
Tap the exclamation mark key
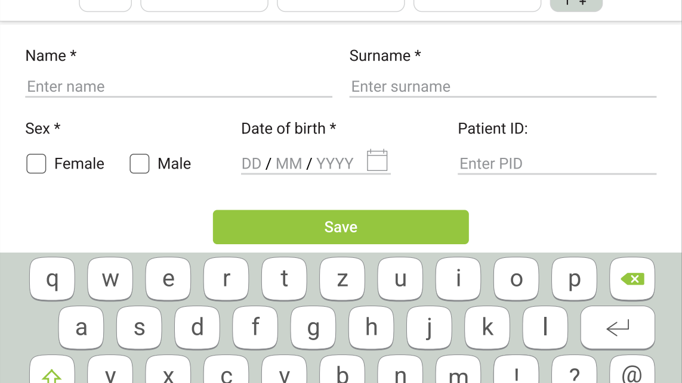coord(516,375)
